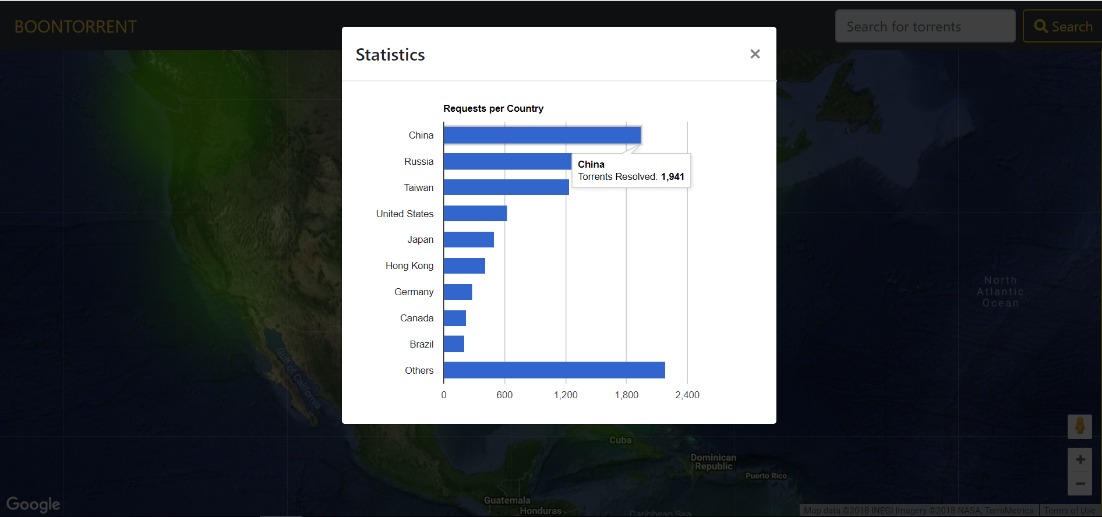Click the 'Japan' axis label

pos(421,239)
